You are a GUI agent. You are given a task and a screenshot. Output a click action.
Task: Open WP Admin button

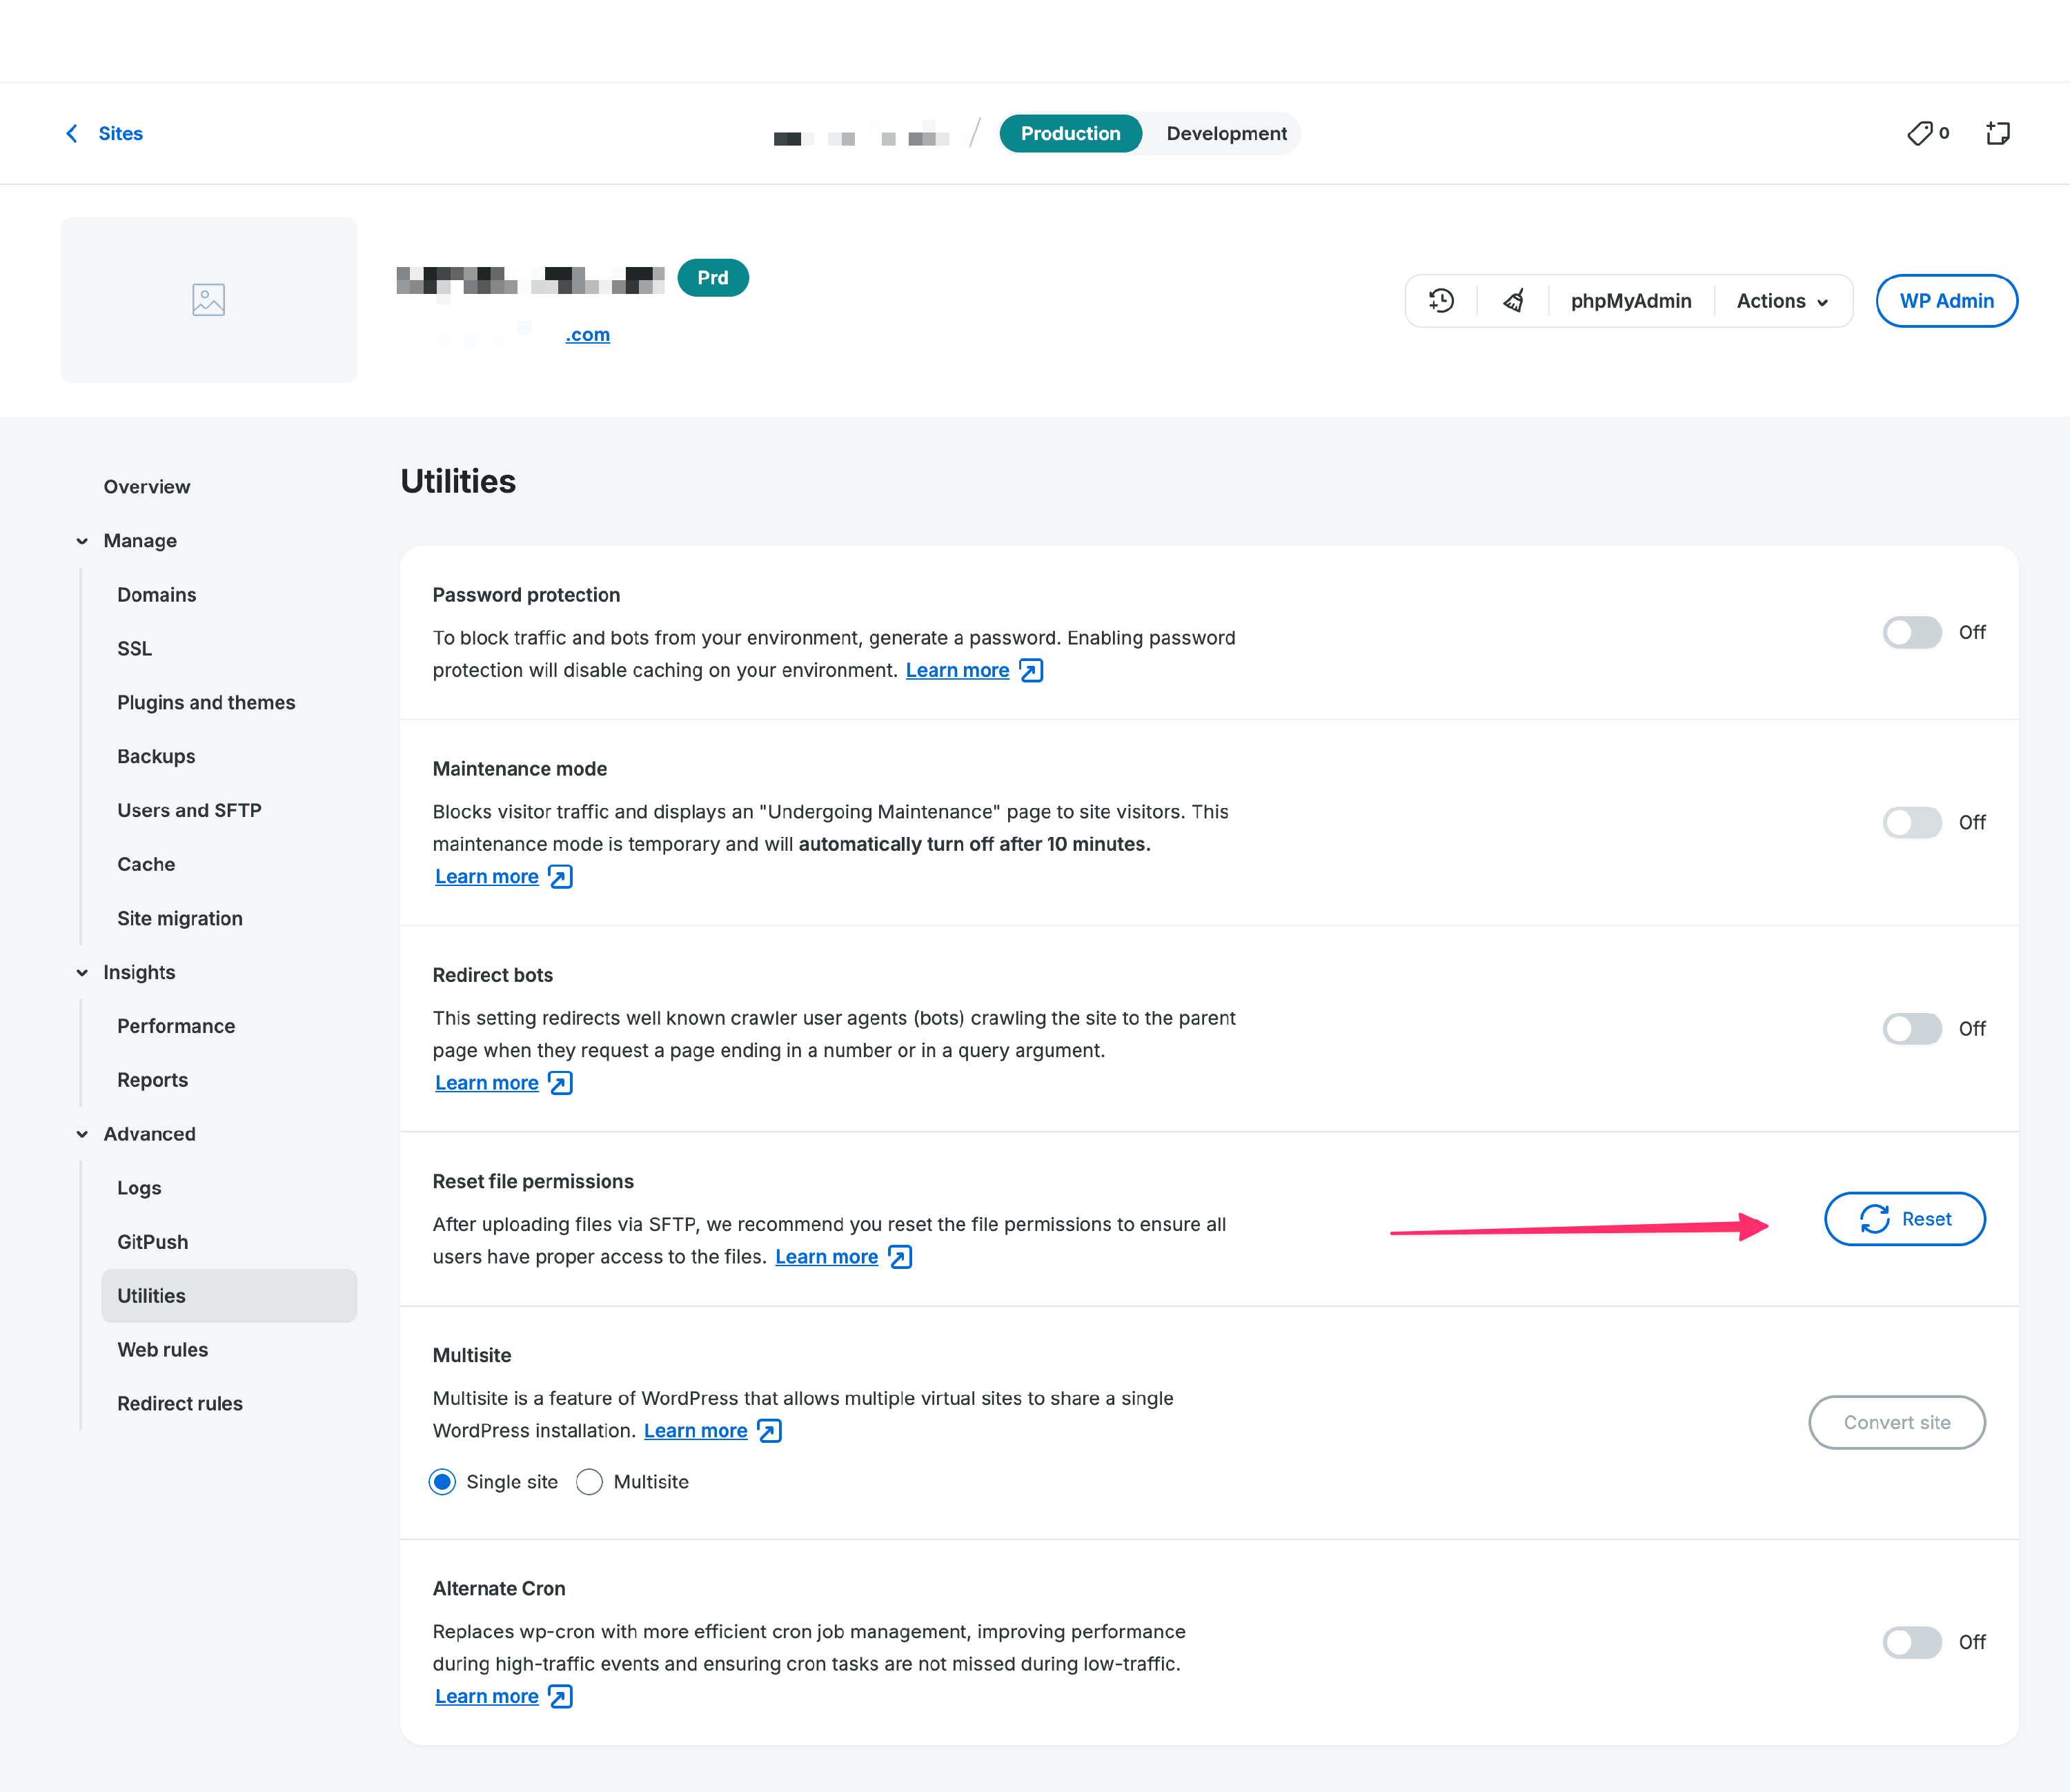point(1946,301)
